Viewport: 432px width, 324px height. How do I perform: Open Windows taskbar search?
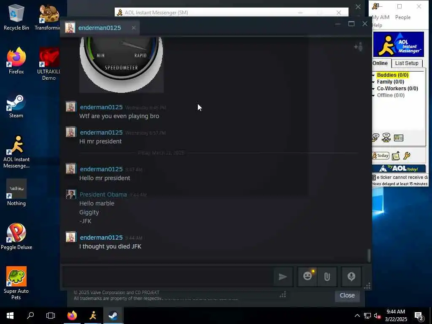[x=30, y=316]
